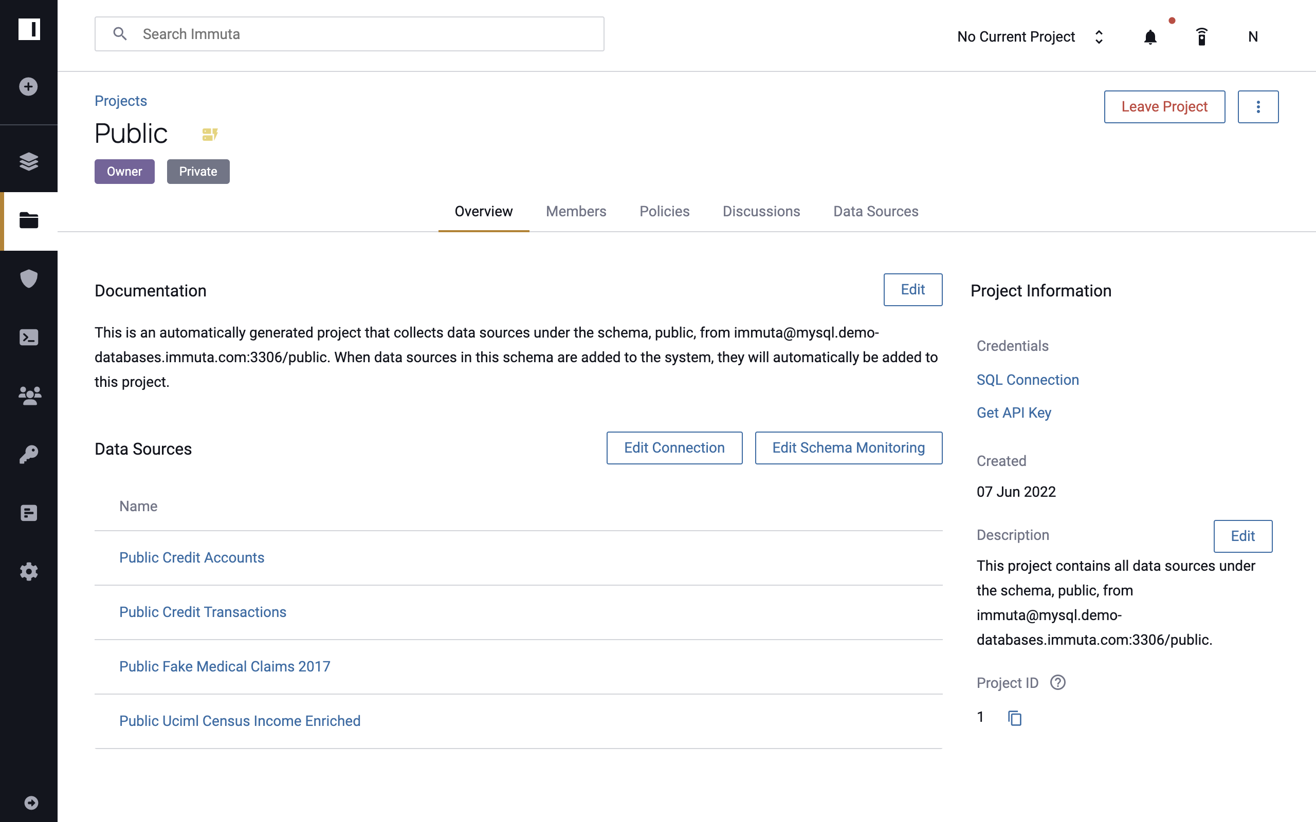Screen dimensions: 1316x822
Task: Toggle the Private project visibility badge
Action: [198, 172]
